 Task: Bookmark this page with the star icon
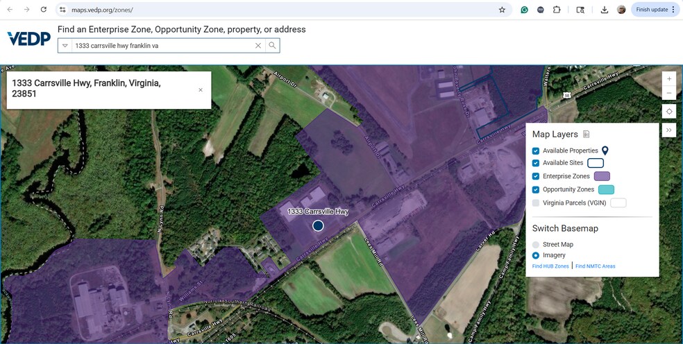502,10
